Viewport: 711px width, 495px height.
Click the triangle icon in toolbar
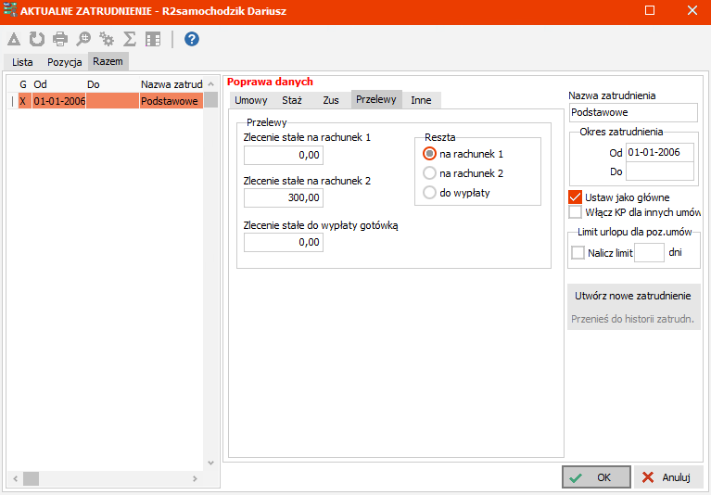(x=14, y=40)
